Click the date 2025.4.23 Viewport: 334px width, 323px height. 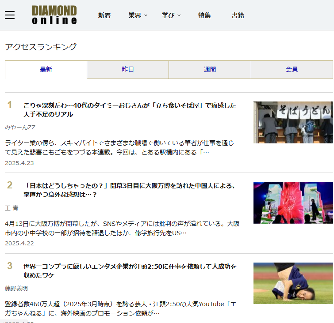tap(19, 163)
